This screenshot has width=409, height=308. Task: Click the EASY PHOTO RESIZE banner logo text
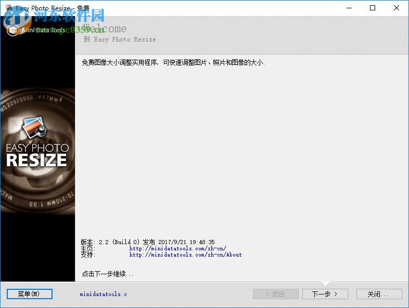(37, 155)
